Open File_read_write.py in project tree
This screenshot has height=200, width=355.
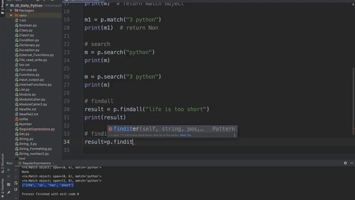[x=31, y=60]
